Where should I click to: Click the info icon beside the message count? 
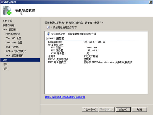(48, 27)
